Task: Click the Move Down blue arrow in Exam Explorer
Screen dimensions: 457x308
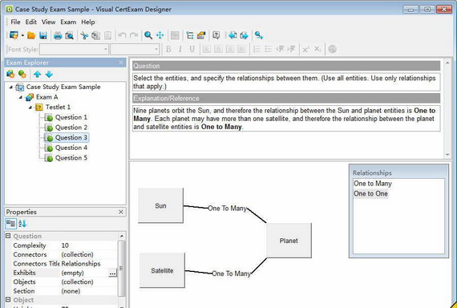Action: click(x=49, y=74)
